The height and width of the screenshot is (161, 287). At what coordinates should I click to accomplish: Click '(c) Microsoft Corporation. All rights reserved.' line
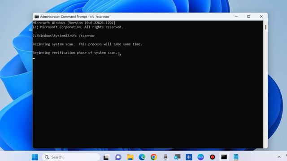pos(78,27)
